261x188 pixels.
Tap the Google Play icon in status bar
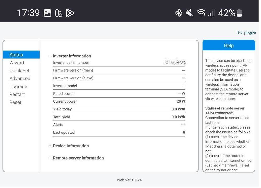pyautogui.click(x=70, y=13)
